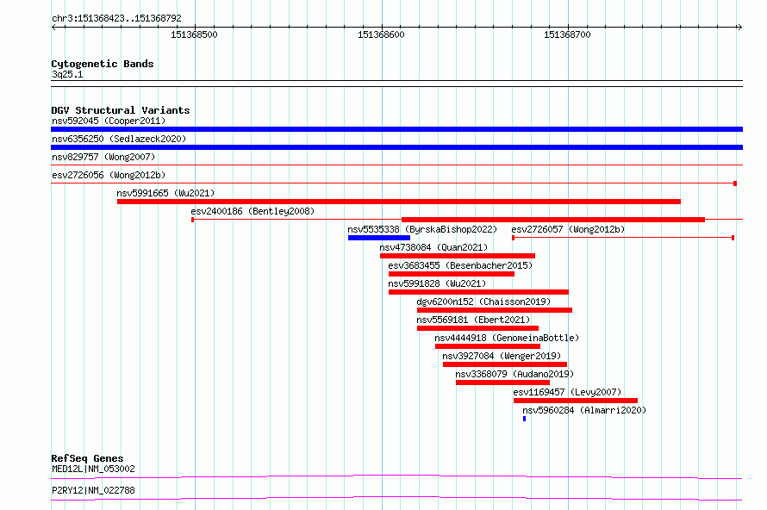
Task: Click the nsv5991665 (Wu2021) label
Action: click(165, 193)
